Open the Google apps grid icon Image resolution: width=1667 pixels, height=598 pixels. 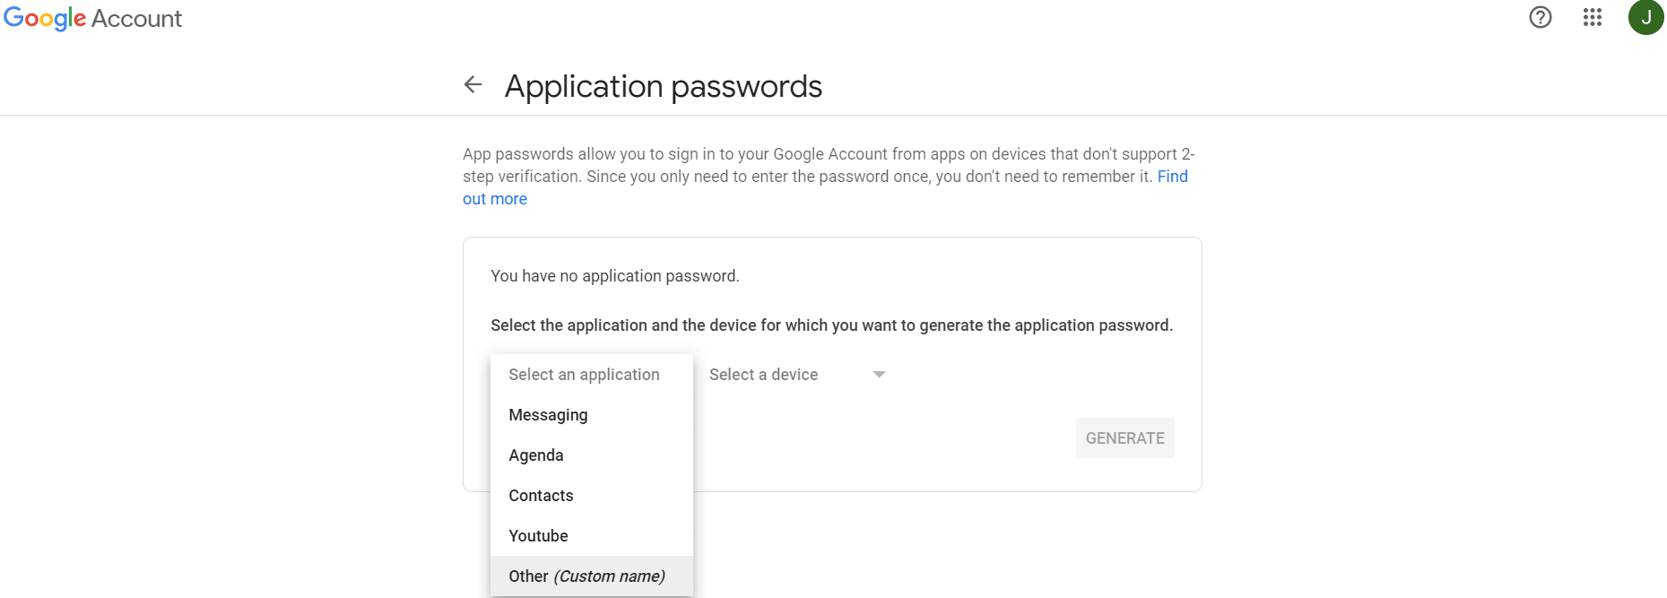coord(1593,17)
